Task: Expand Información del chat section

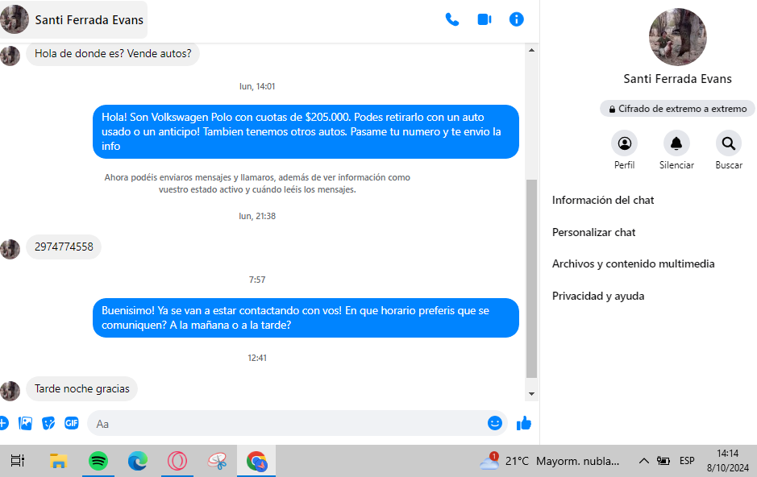Action: pos(603,200)
